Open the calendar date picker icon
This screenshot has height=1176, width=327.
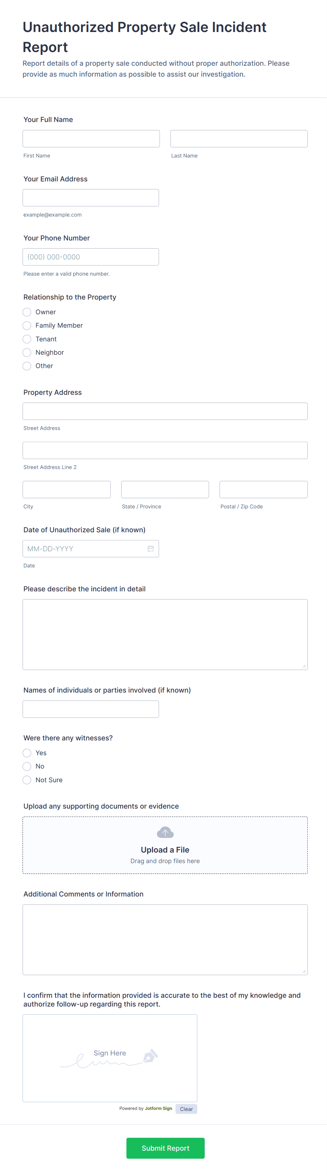click(151, 549)
